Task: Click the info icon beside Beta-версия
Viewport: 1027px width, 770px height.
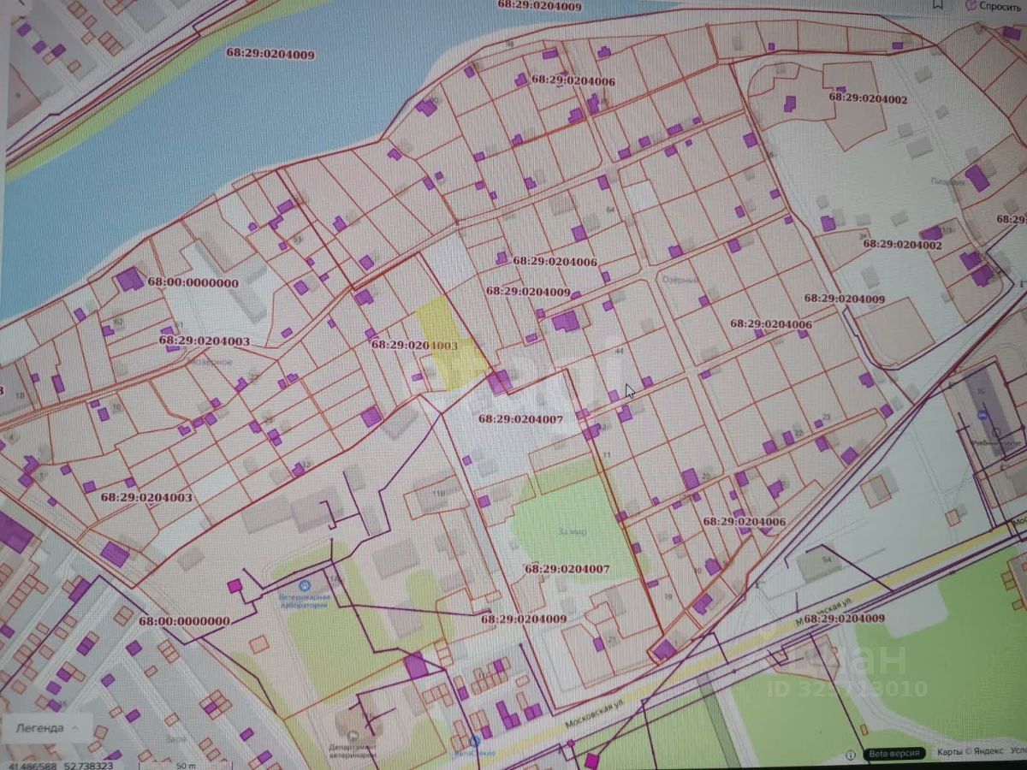Action: [851, 755]
